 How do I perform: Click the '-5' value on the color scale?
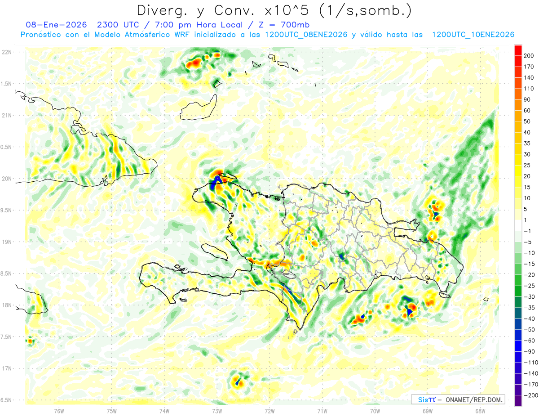pyautogui.click(x=527, y=242)
